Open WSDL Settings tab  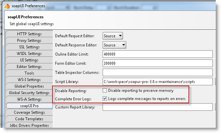pos(29,54)
